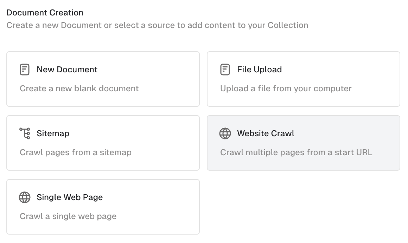Select the "New Document" title
Screen dimensions: 408x243
click(x=67, y=70)
